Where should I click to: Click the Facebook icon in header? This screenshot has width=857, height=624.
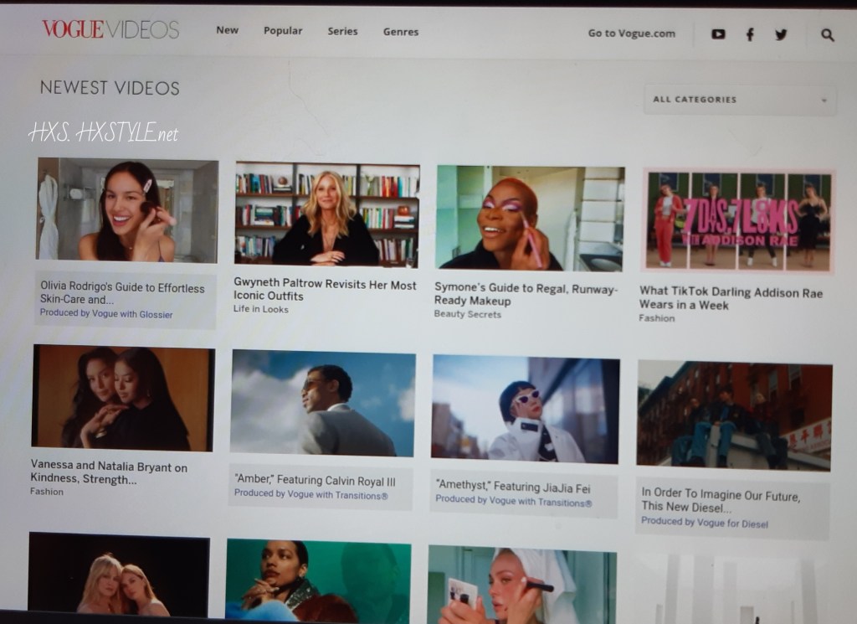click(x=750, y=34)
